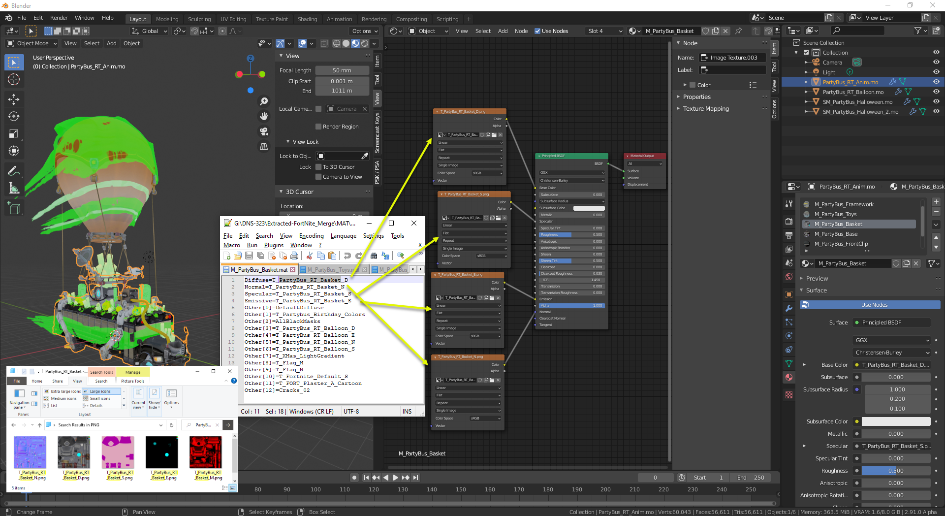Hide the Light object in the outliner

pos(936,72)
